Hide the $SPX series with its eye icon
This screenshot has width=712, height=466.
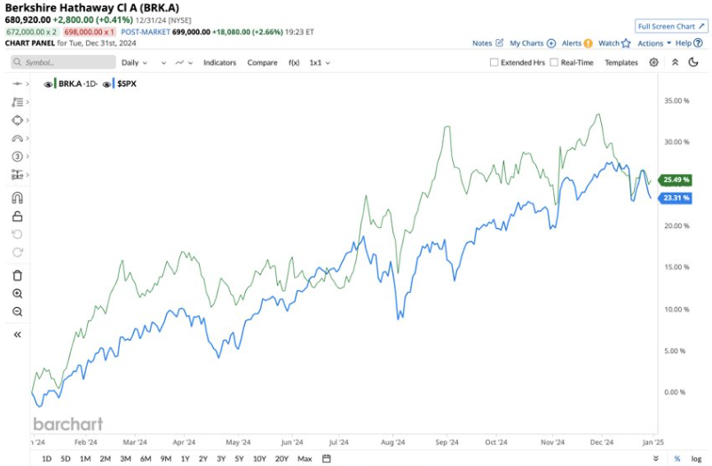coord(107,83)
